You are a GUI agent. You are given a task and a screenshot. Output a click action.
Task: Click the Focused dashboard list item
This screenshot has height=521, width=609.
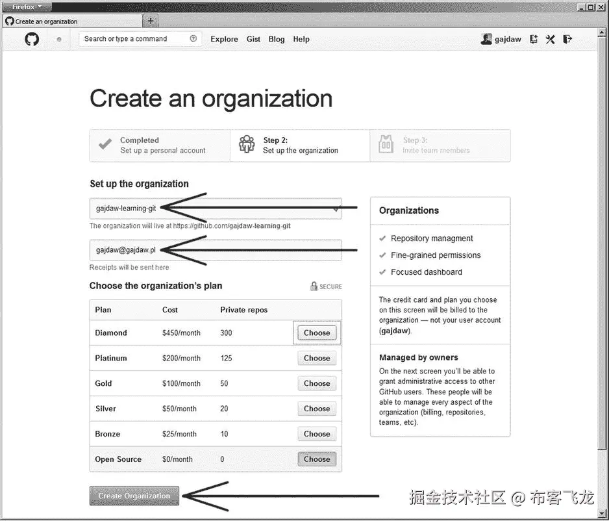pyautogui.click(x=427, y=272)
